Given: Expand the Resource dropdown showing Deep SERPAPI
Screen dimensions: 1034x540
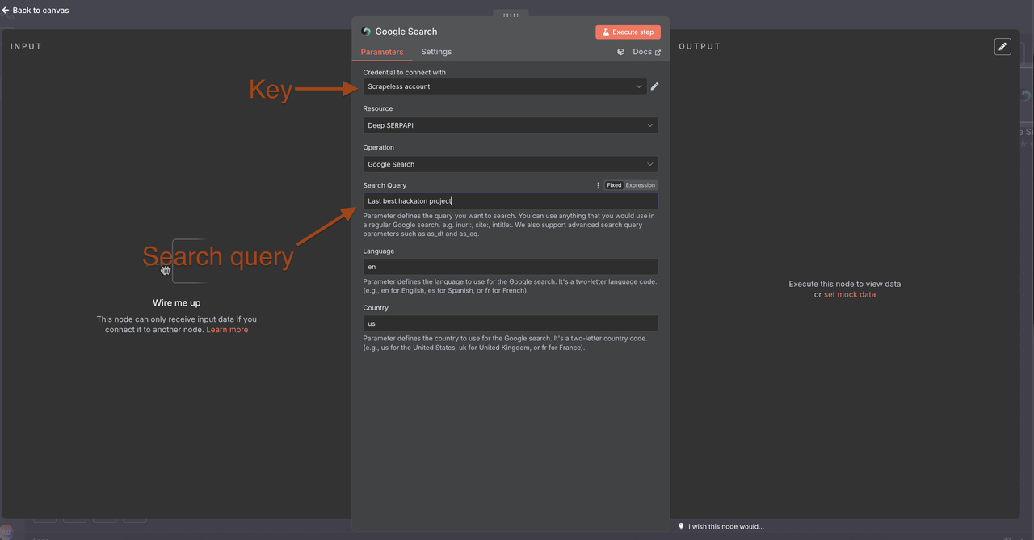Looking at the screenshot, I should (x=511, y=125).
